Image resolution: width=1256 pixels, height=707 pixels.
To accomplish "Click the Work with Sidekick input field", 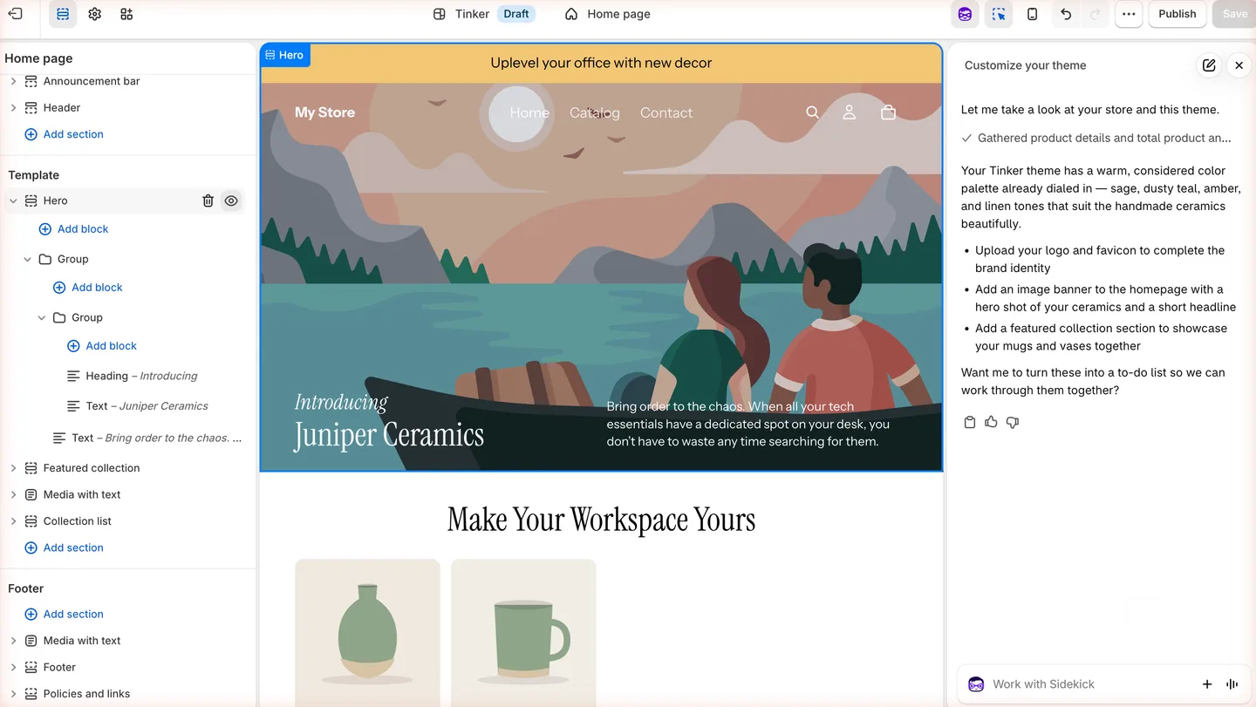I will click(x=1090, y=684).
